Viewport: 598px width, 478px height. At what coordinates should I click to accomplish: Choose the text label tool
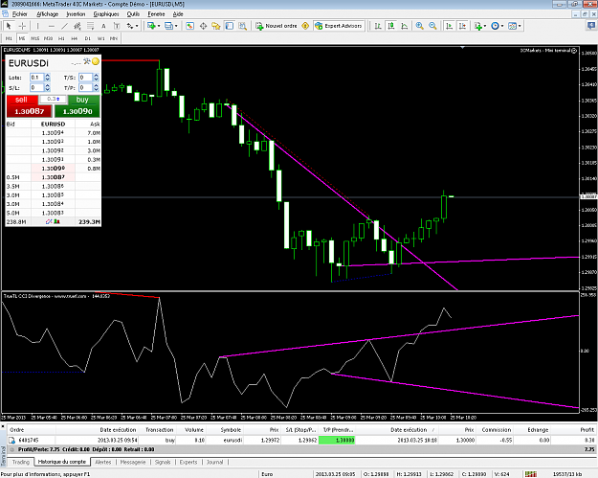117,26
